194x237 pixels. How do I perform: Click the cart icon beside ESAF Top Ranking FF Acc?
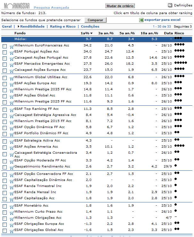pos(12,110)
